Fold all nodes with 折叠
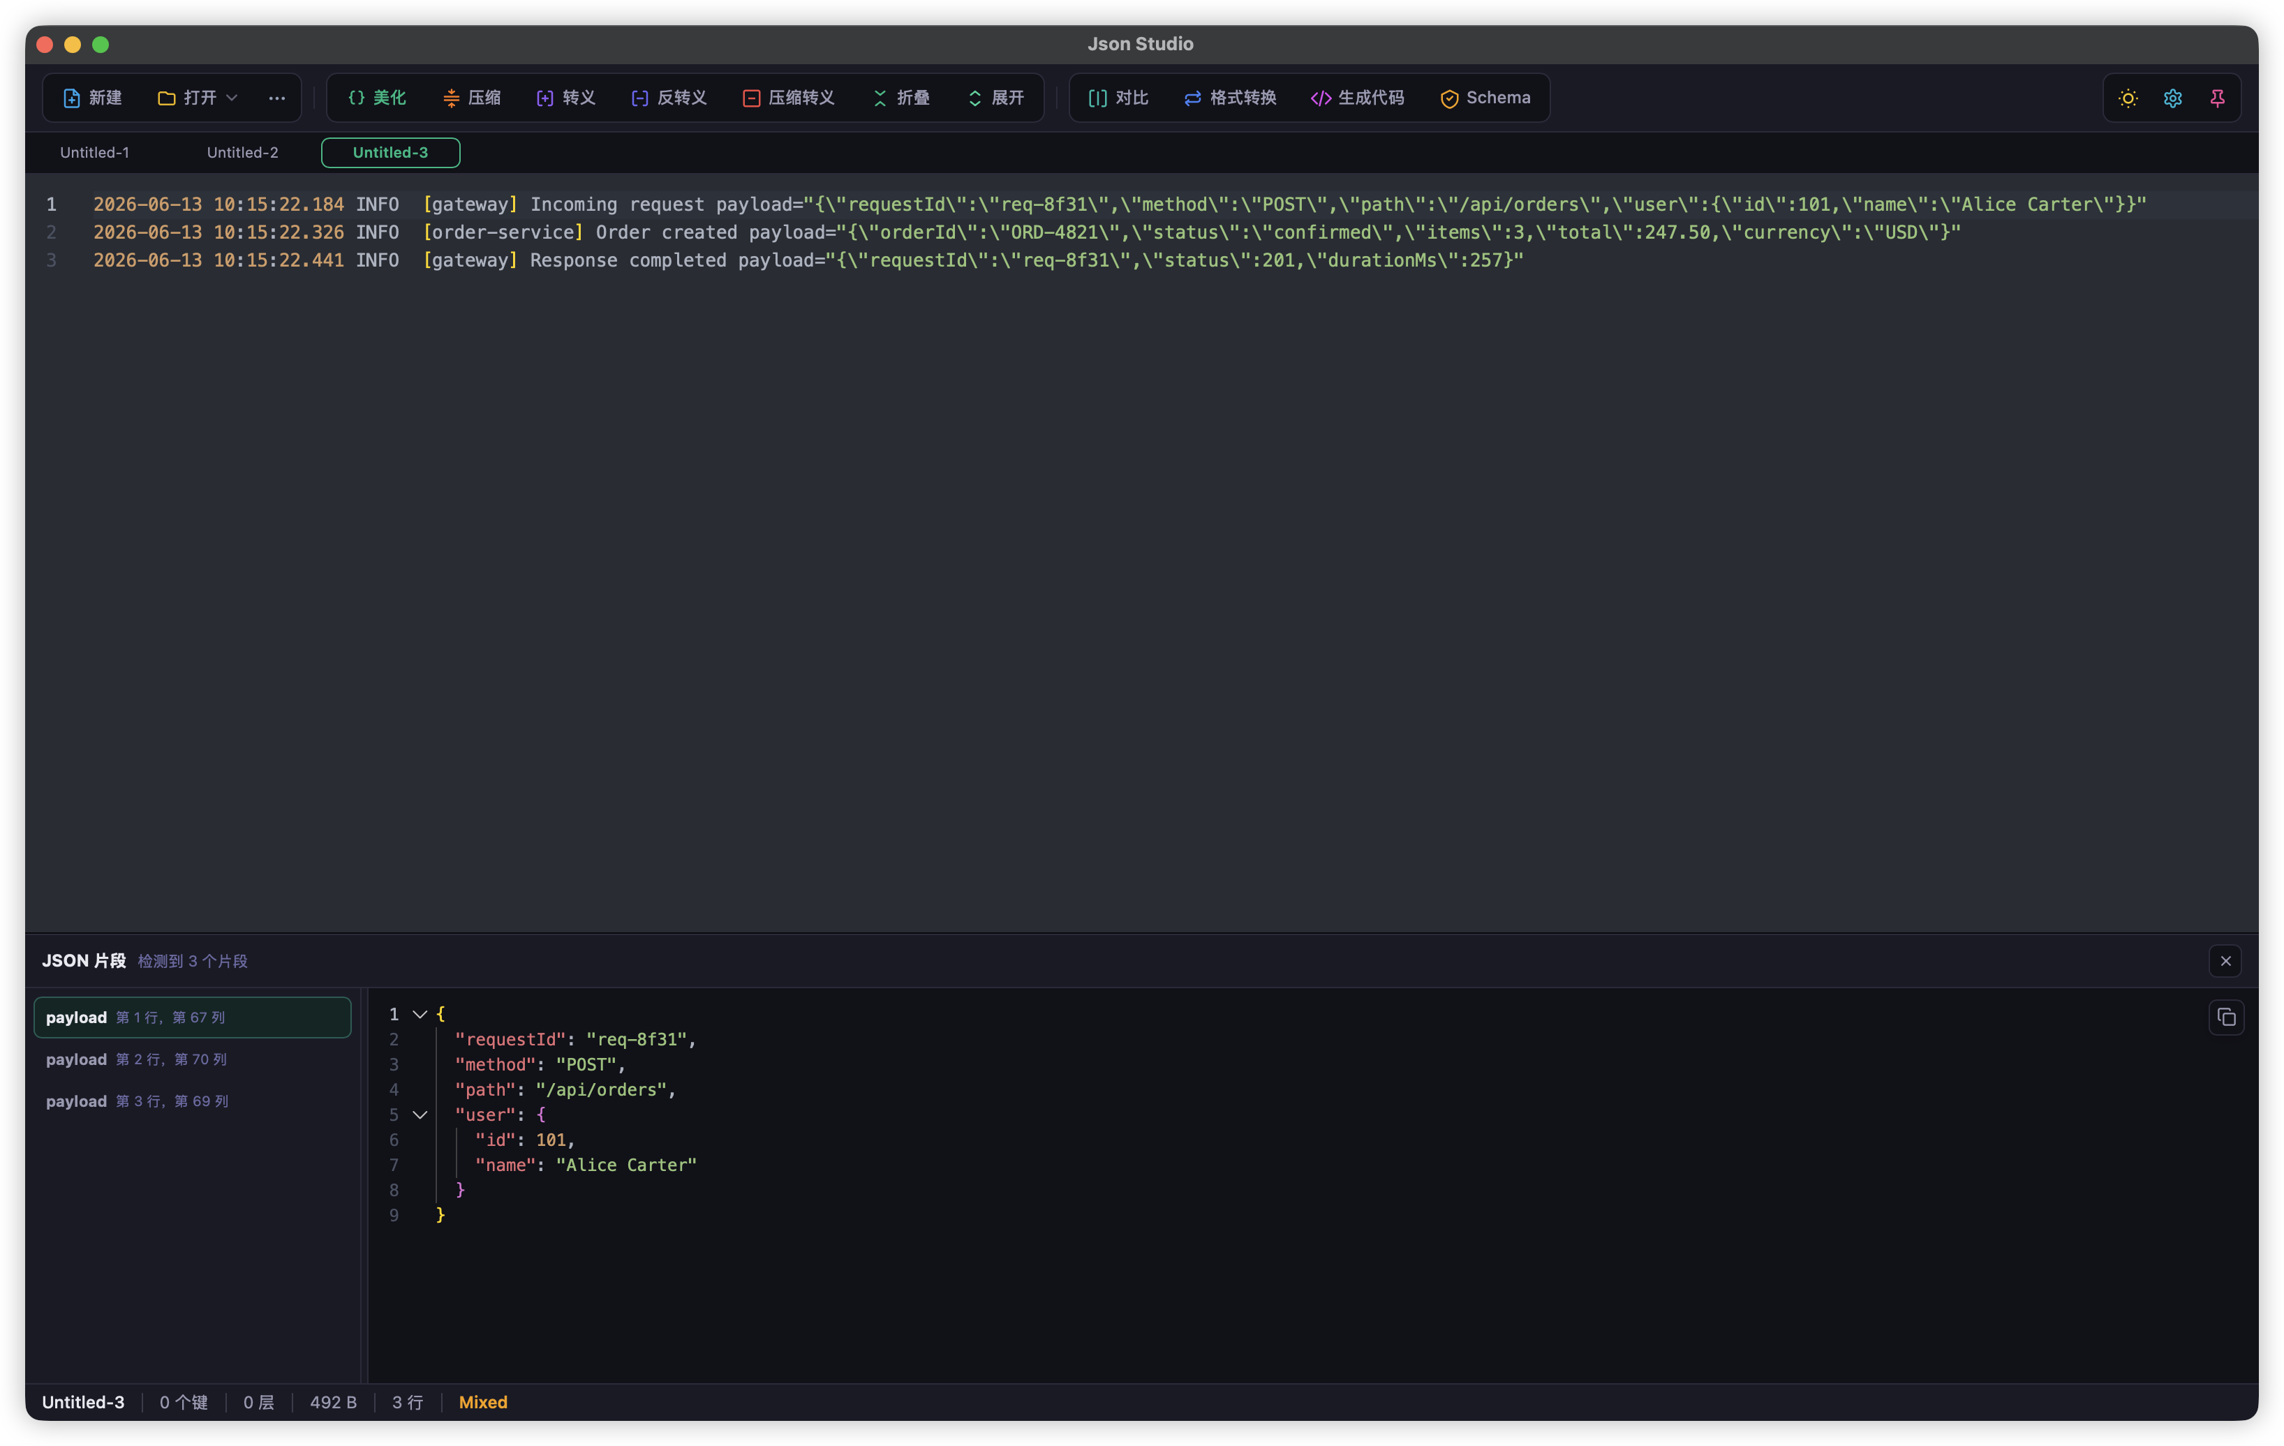Screen dimensions: 2284x1446 coord(901,98)
